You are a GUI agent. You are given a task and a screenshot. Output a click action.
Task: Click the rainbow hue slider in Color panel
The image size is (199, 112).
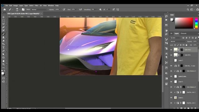tap(196, 23)
